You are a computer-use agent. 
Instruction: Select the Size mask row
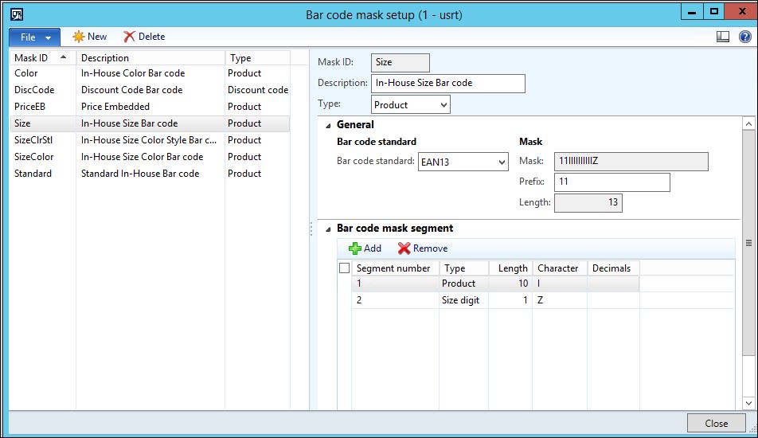tap(150, 123)
